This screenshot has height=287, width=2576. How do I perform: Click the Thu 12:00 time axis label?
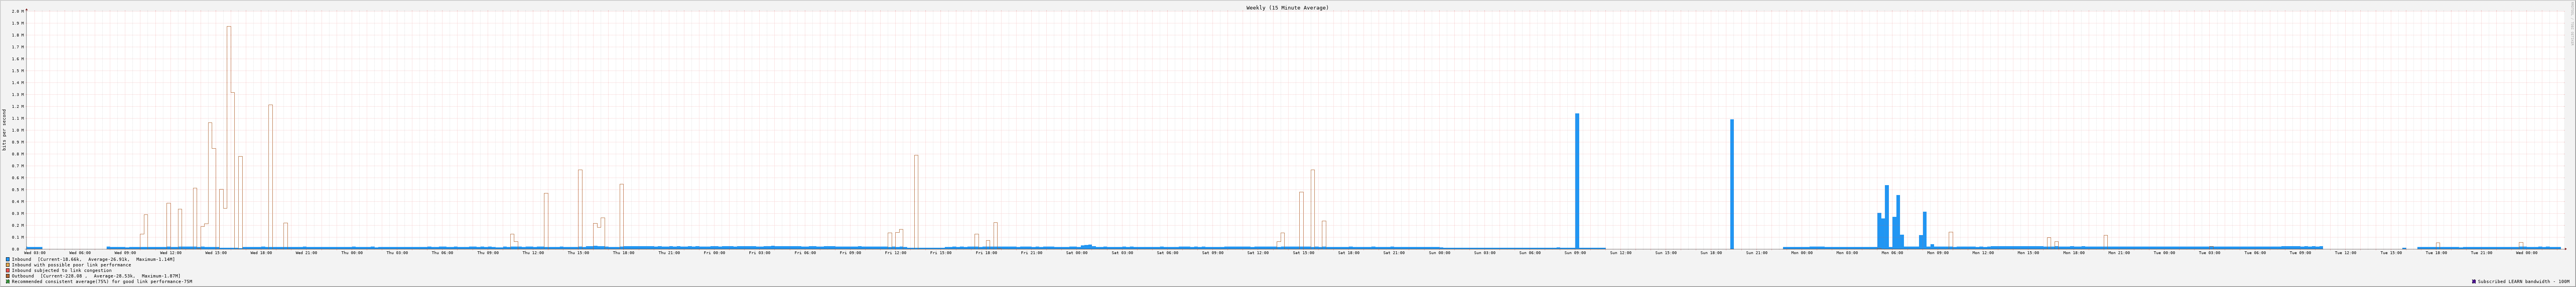click(533, 253)
